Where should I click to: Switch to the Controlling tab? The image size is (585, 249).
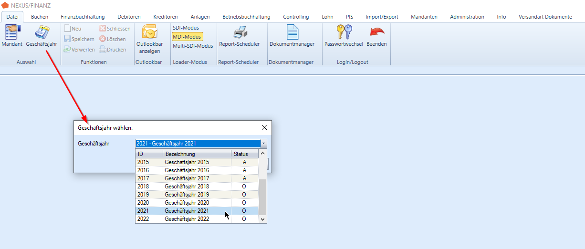296,17
